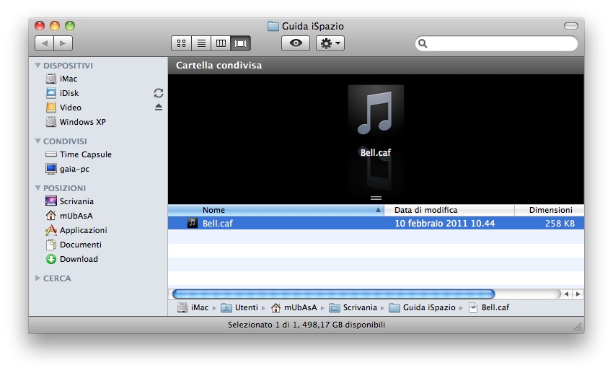Expand the CERCA sidebar section
The height and width of the screenshot is (373, 613).
38,278
